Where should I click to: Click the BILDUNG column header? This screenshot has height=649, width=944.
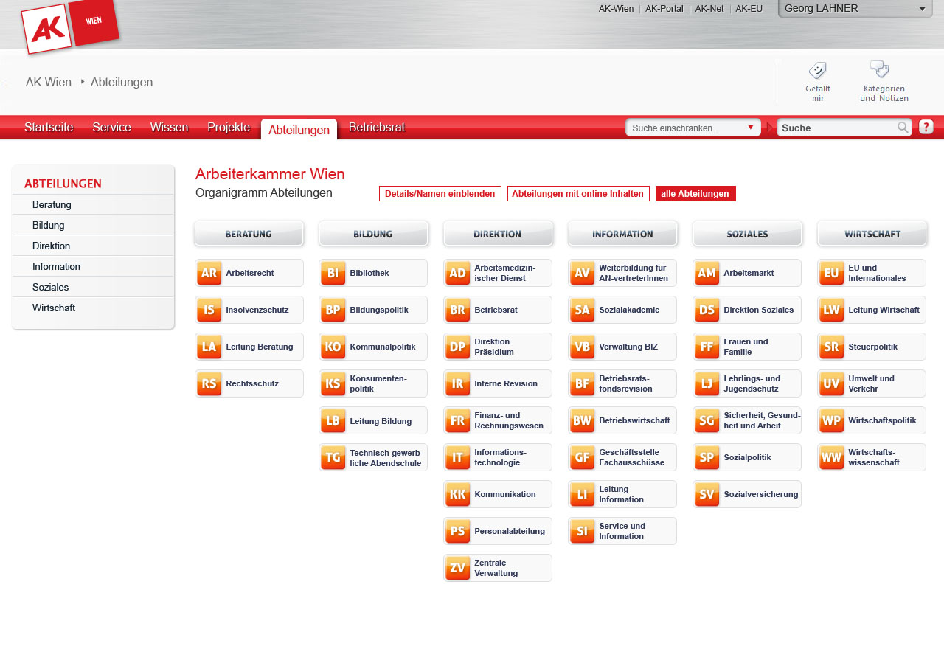[373, 234]
